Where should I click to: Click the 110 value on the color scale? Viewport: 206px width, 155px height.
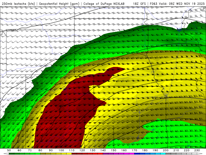pyautogui.click(x=72, y=150)
